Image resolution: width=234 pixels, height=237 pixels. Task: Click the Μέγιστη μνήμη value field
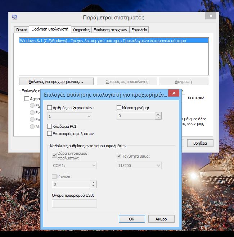[136, 116]
